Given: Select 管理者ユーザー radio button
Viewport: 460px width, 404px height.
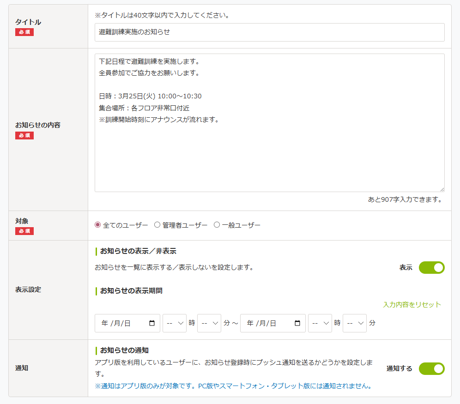Looking at the screenshot, I should pyautogui.click(x=157, y=225).
